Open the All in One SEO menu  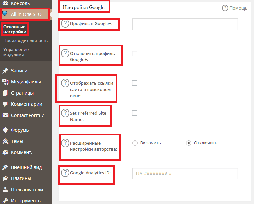tap(26, 14)
